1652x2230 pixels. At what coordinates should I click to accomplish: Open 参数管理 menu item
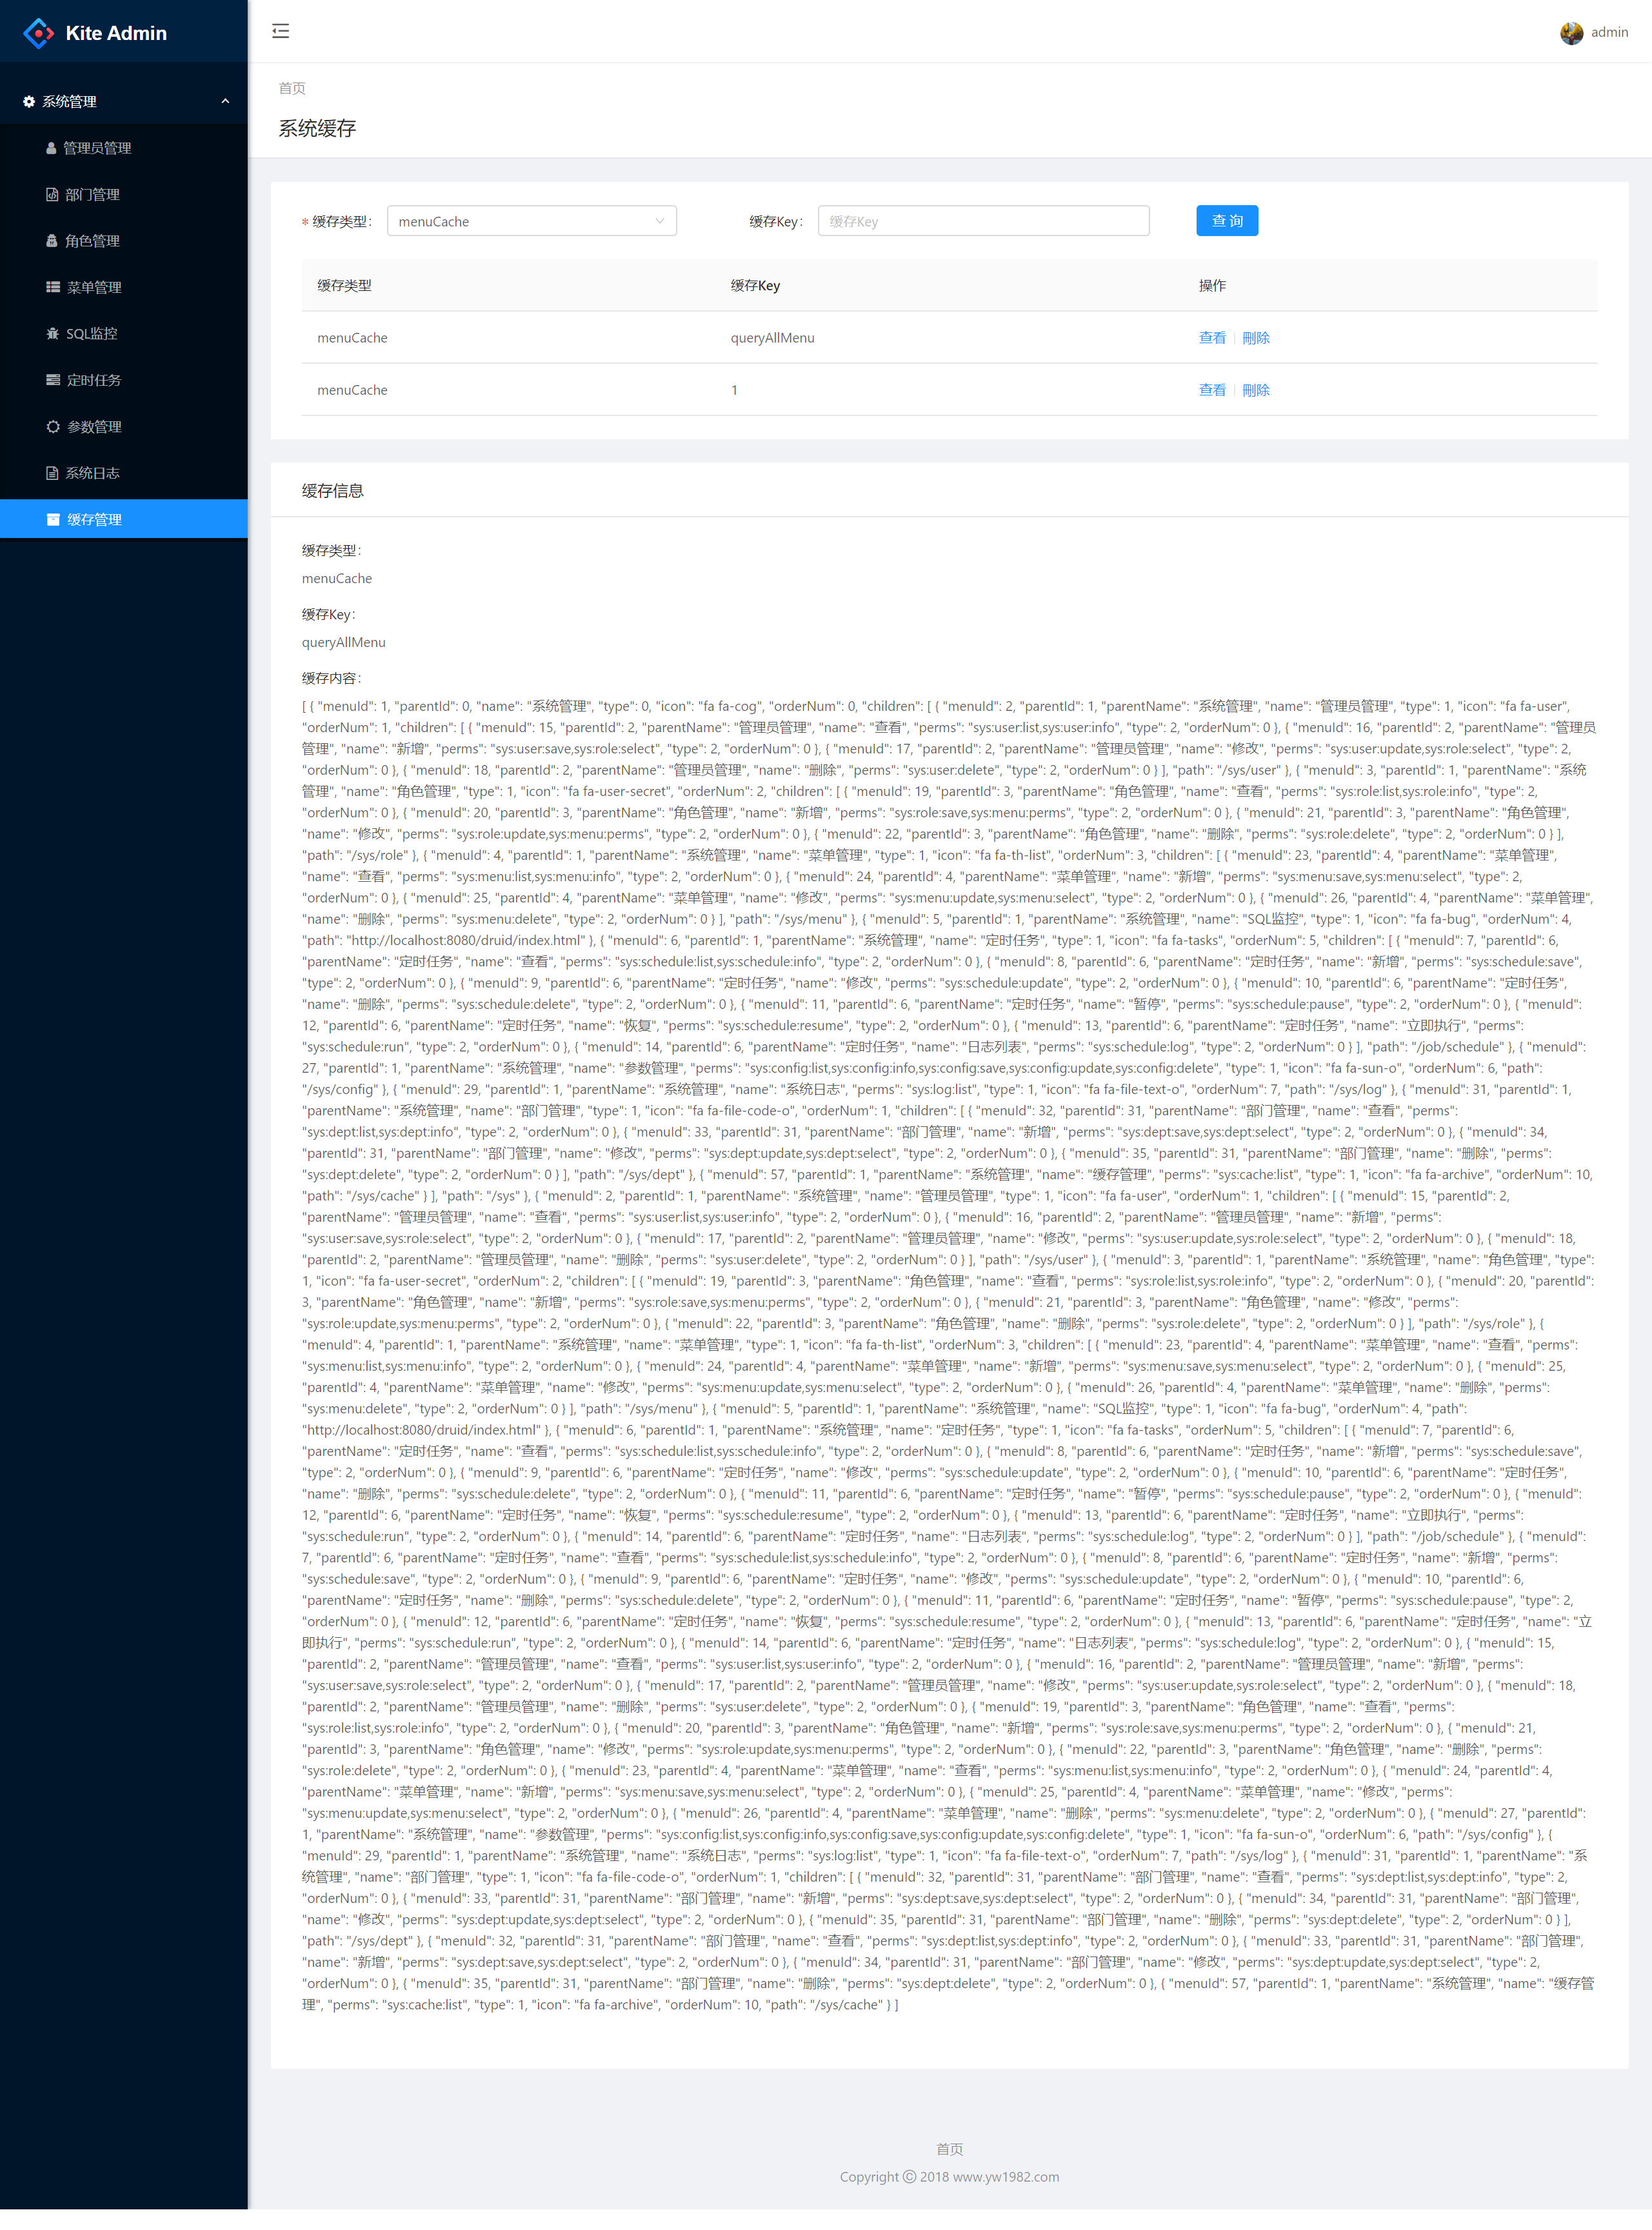click(124, 426)
